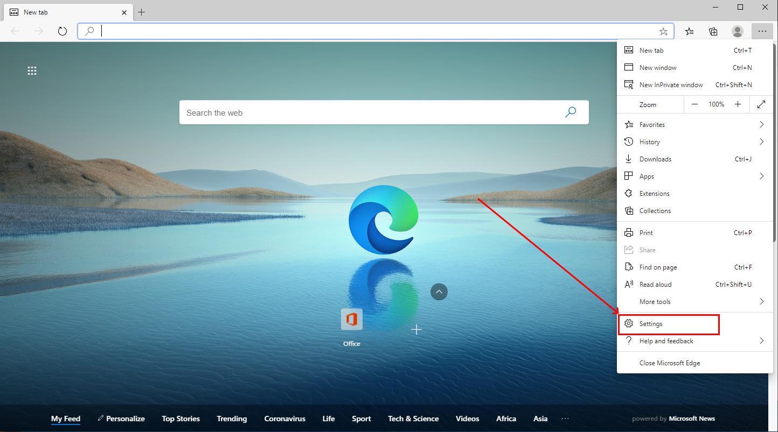Screen dimensions: 778x432
Task: Select the My Feed tab
Action: pos(66,419)
